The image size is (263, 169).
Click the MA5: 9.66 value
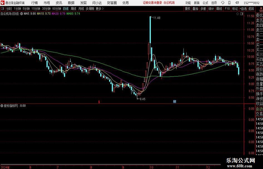(30, 14)
